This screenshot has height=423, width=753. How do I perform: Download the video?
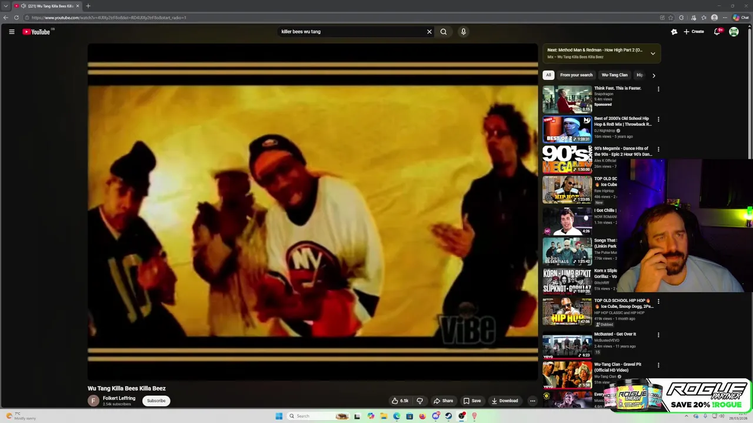tap(505, 401)
